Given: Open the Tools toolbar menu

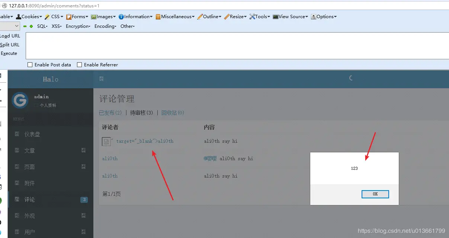Looking at the screenshot, I should (260, 17).
